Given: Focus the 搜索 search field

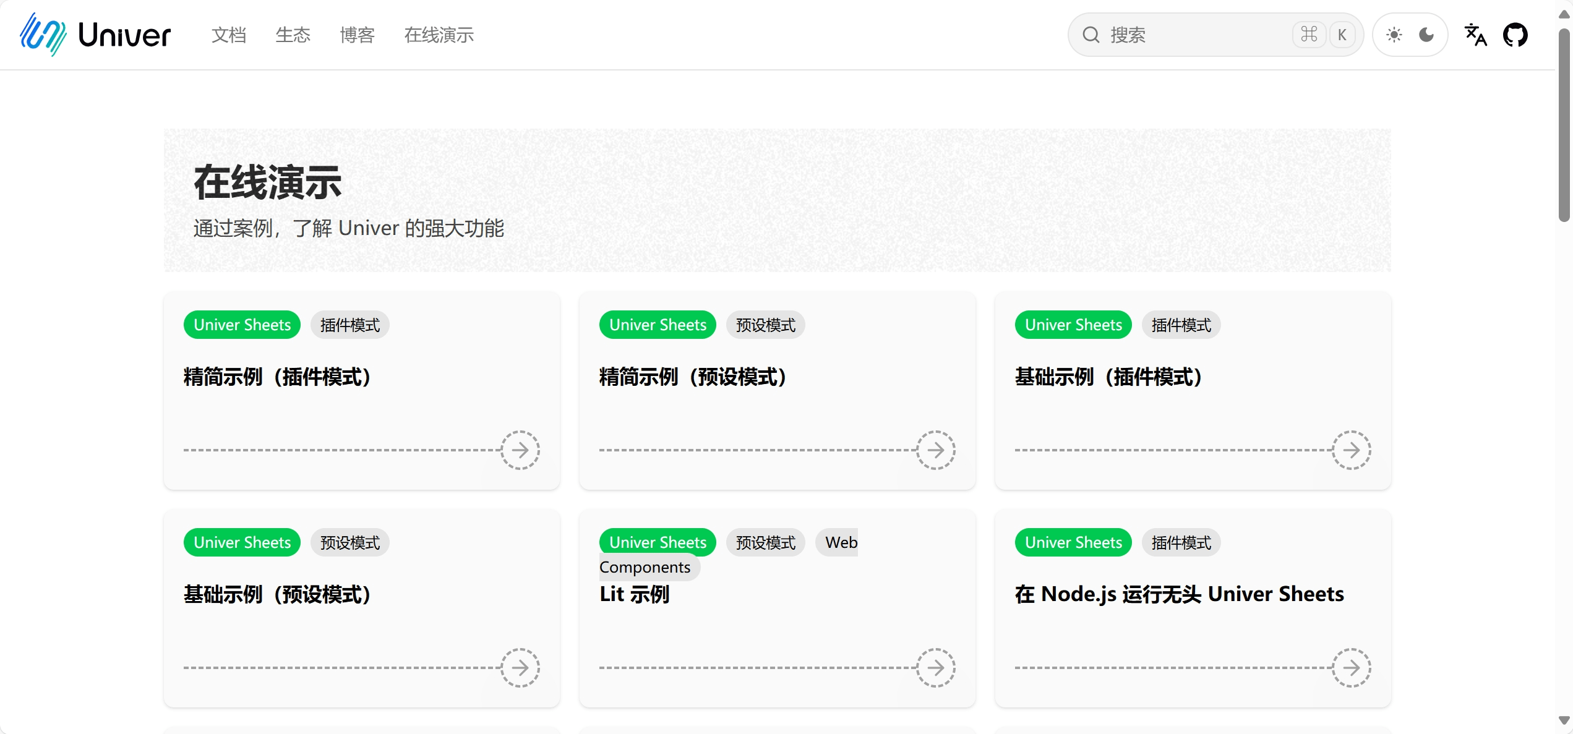Looking at the screenshot, I should click(1215, 35).
